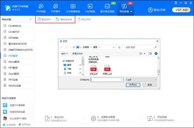Click the VIP 充值 button
The width and height of the screenshot is (194, 128).
tap(181, 10)
